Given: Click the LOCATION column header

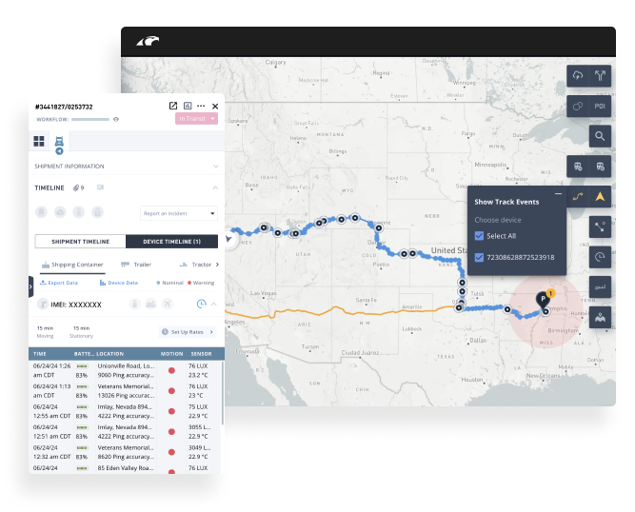Looking at the screenshot, I should (109, 354).
